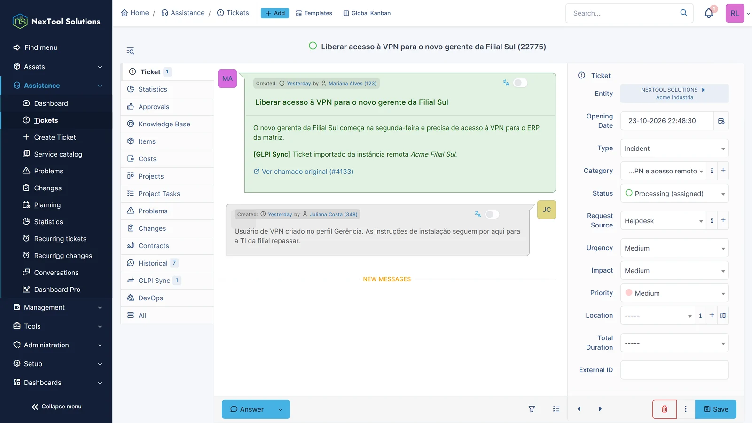Switch to the Knowledge Base tab

tap(167, 124)
